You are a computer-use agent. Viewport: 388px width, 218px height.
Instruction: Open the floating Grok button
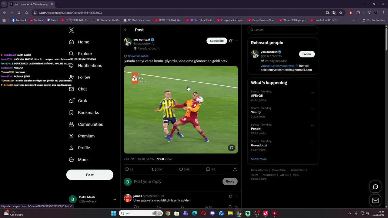(375, 187)
